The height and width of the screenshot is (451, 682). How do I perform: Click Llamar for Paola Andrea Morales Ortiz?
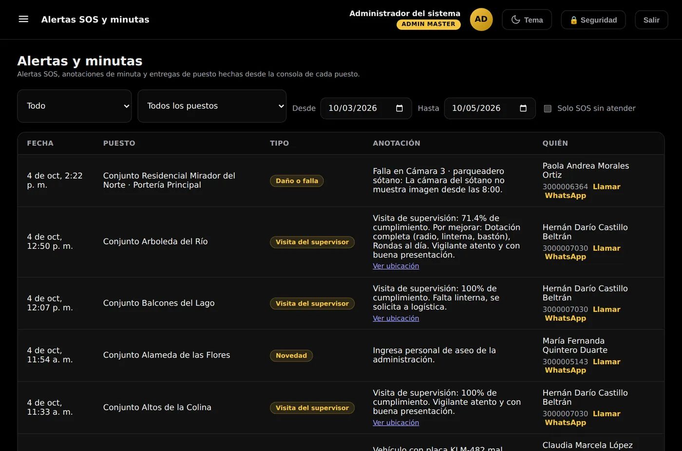(606, 187)
